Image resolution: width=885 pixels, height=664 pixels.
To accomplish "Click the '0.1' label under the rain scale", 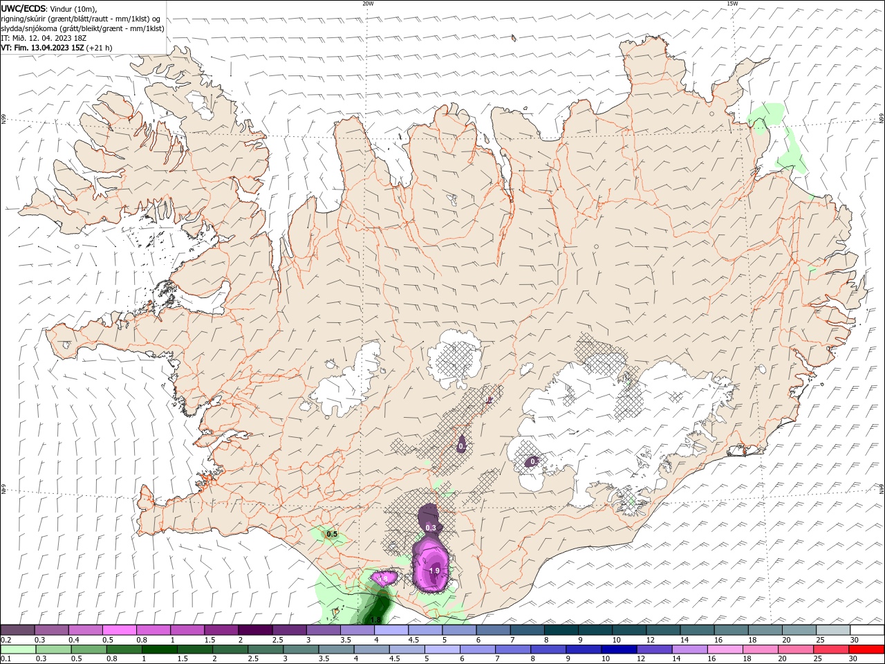I will [x=6, y=659].
